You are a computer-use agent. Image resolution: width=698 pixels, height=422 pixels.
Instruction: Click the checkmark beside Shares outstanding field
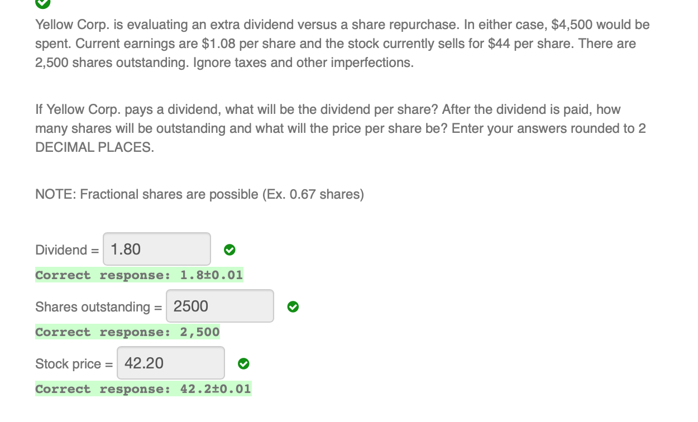(293, 307)
